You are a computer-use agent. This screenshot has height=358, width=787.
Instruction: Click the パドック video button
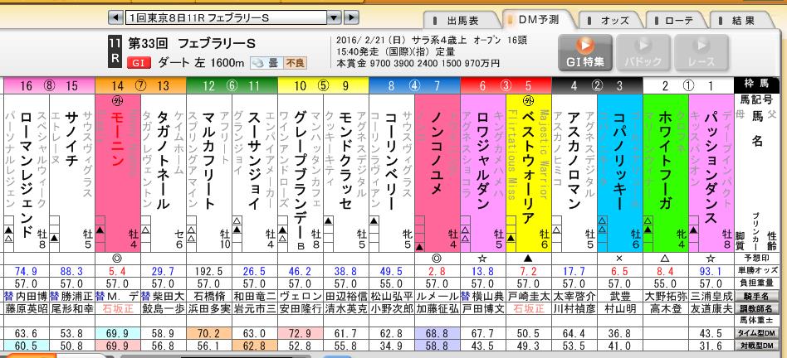coord(643,52)
